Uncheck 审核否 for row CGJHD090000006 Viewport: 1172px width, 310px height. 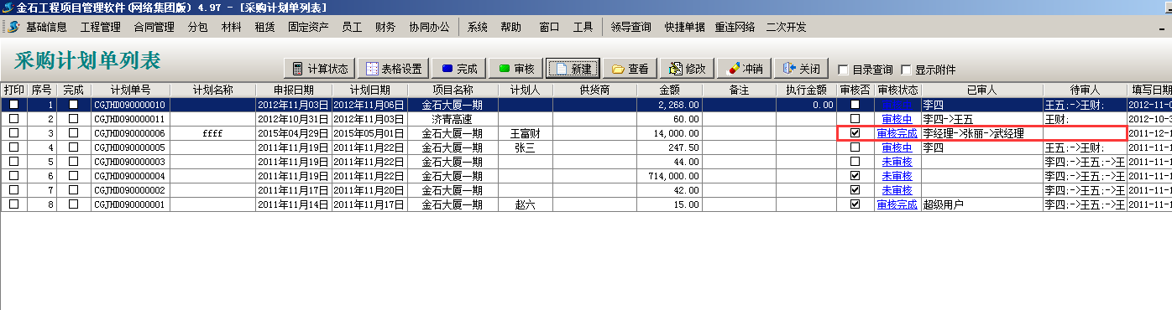(855, 132)
